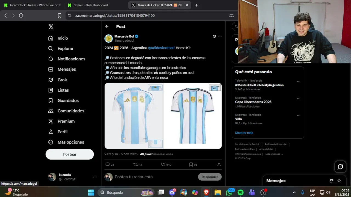The height and width of the screenshot is (197, 351).
Task: Open the views count 46,9 mil
Action: click(x=156, y=154)
